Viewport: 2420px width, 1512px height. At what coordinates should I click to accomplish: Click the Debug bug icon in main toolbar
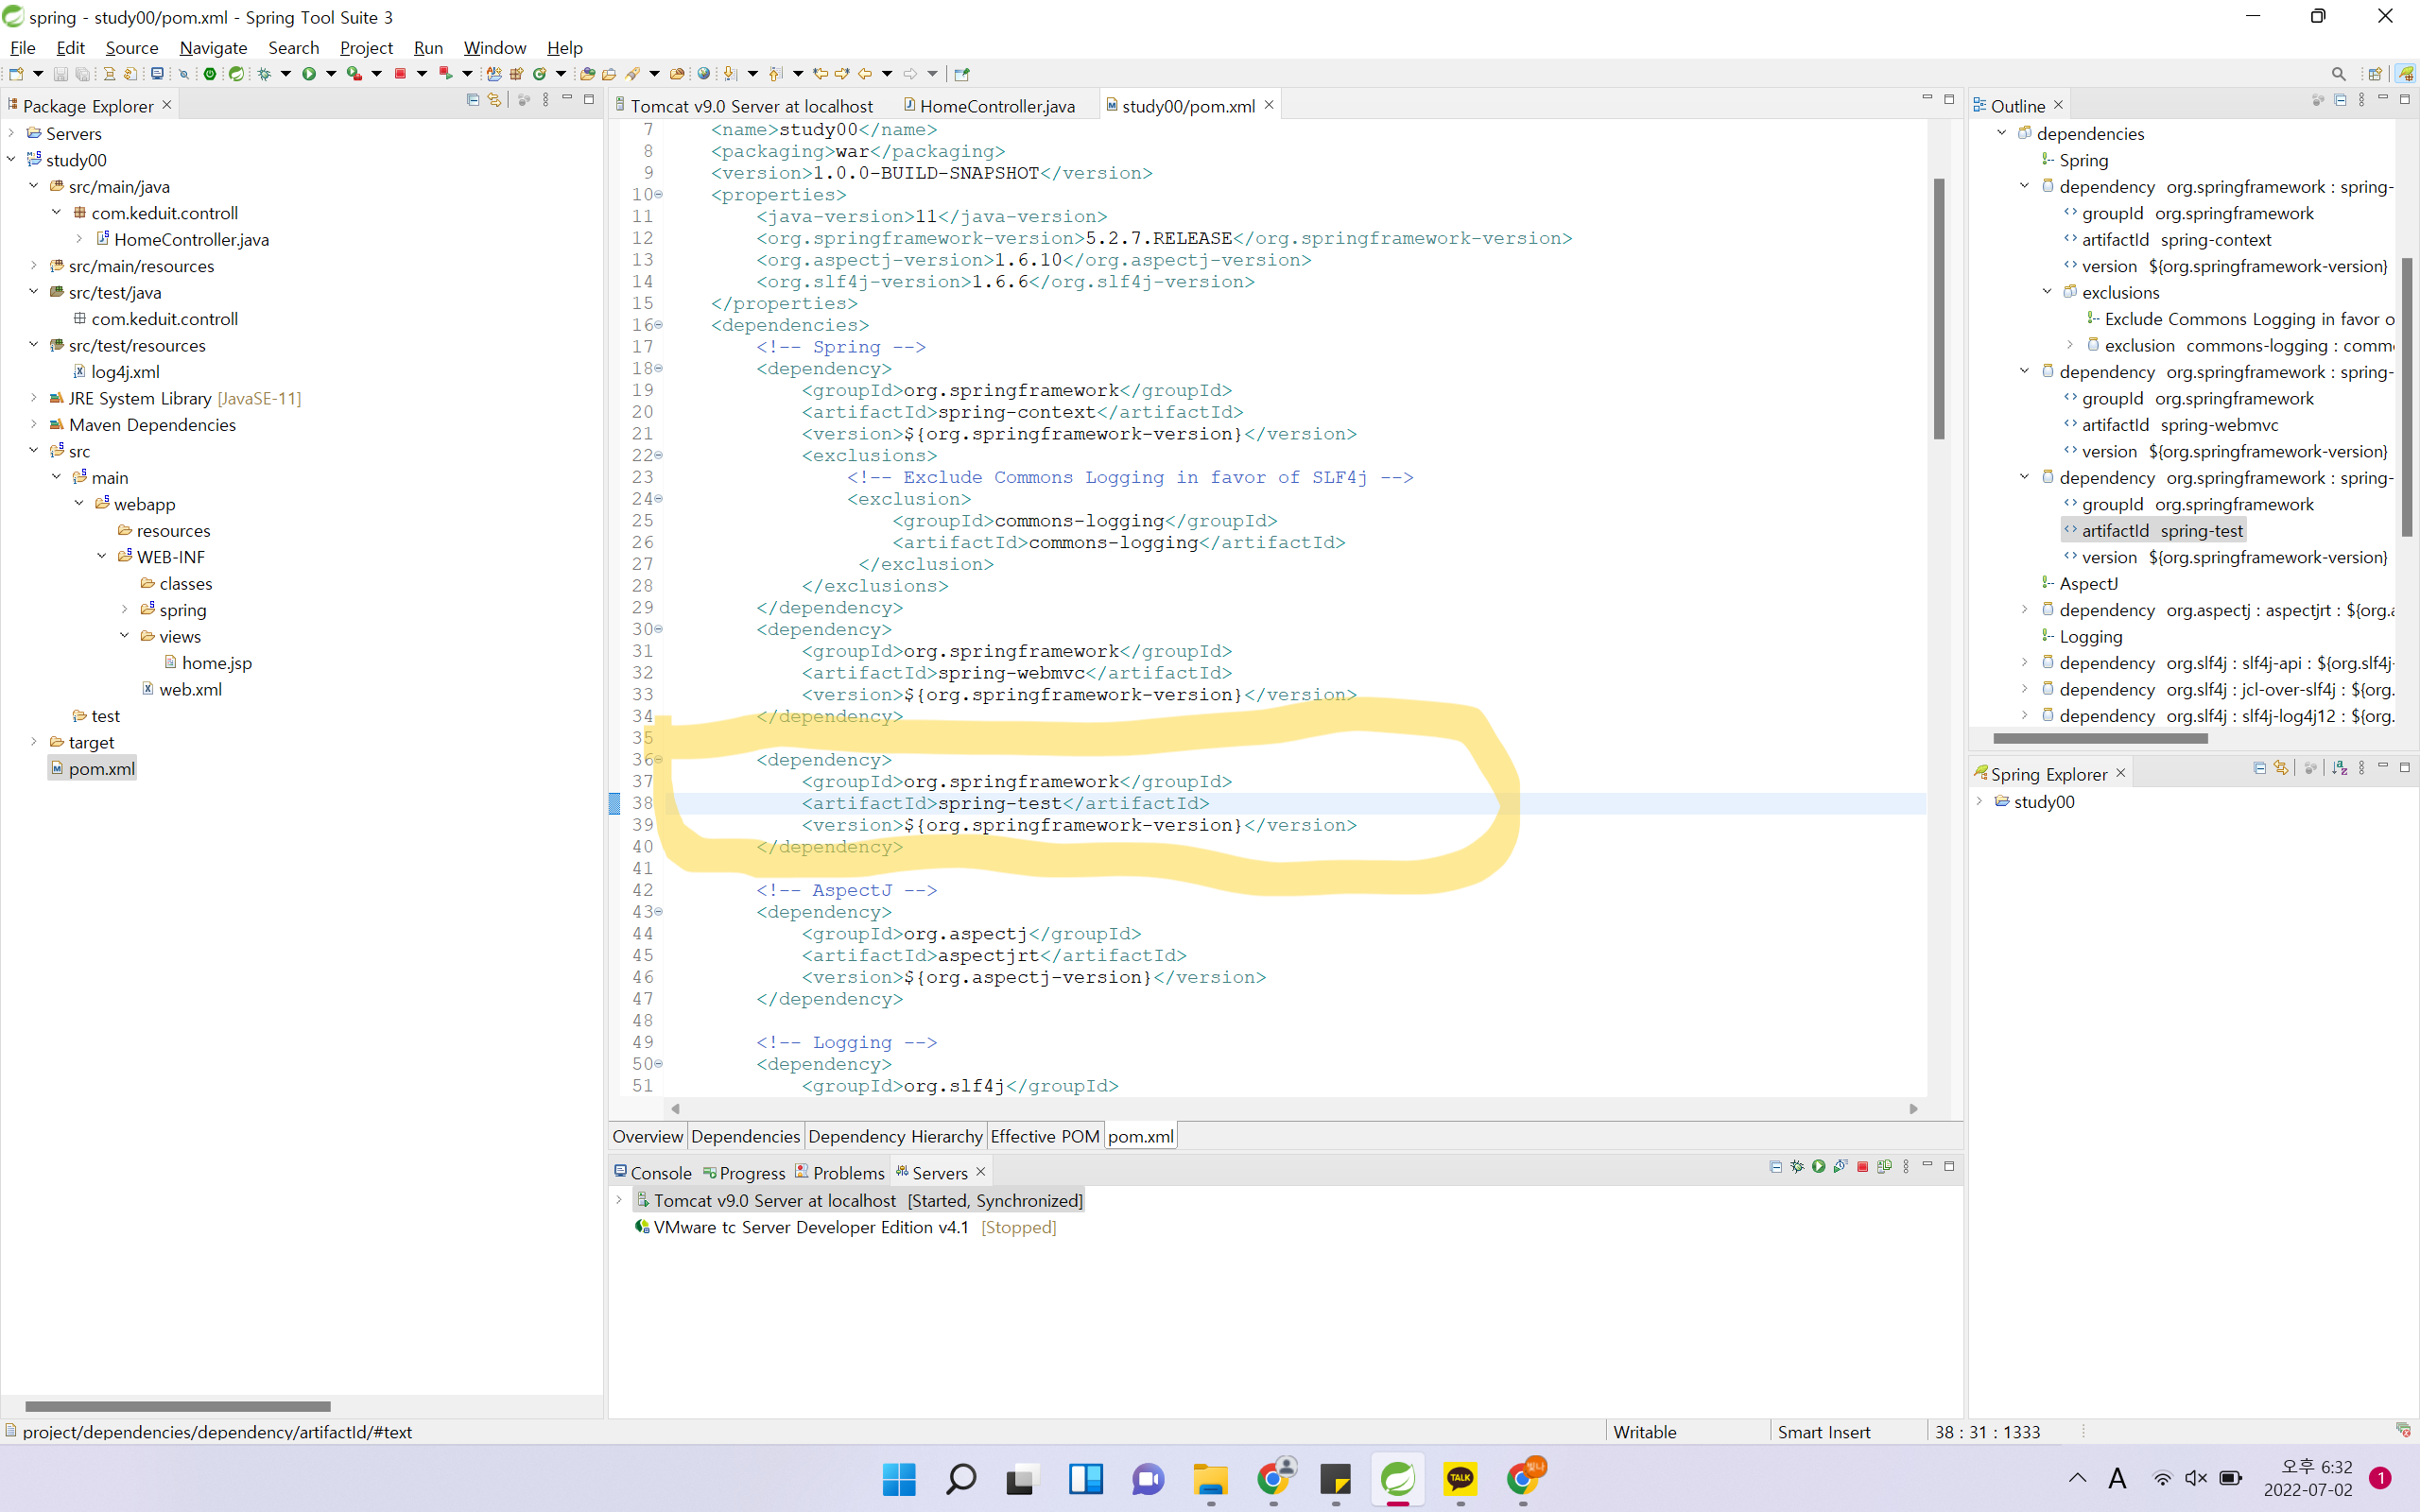(x=265, y=74)
